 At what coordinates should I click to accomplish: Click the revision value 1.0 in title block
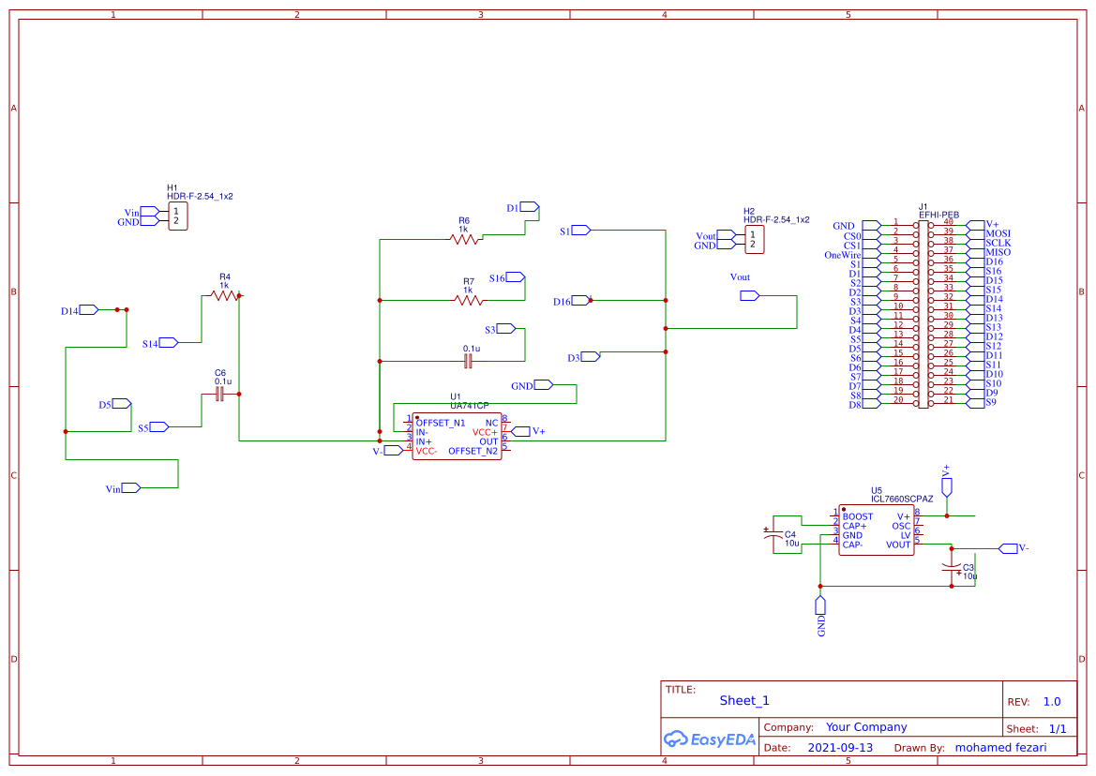click(1050, 701)
